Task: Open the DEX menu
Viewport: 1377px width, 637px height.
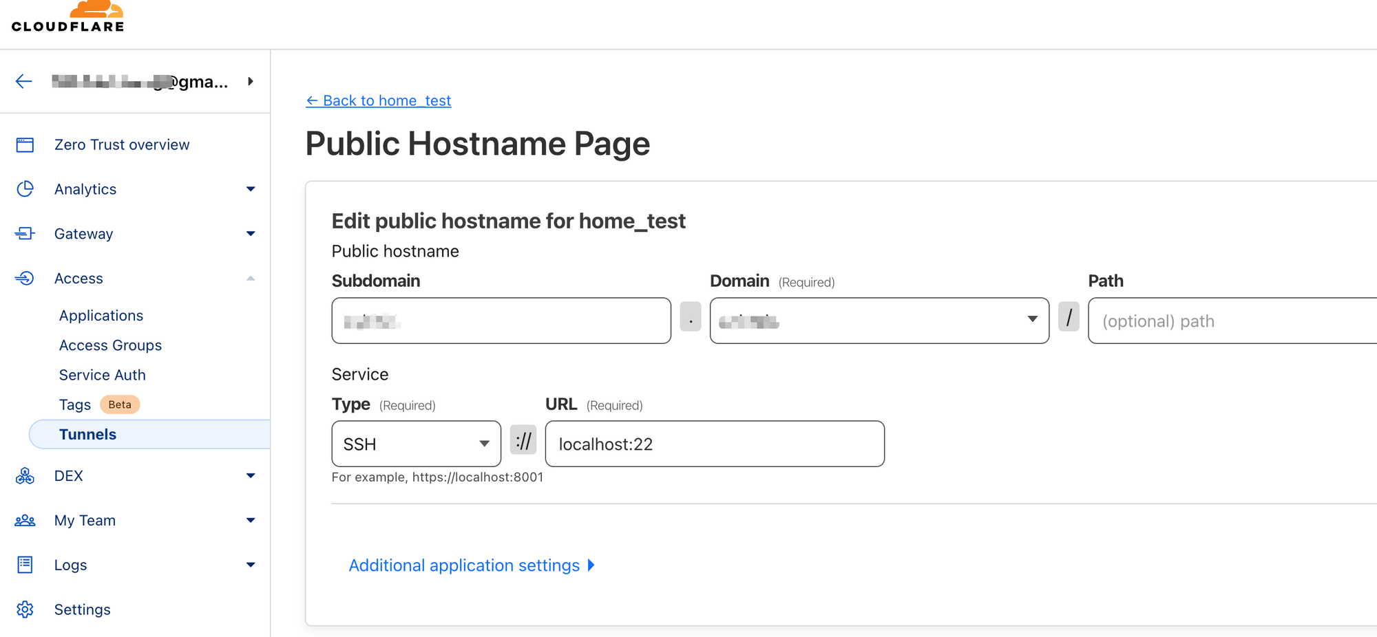Action: (x=69, y=476)
